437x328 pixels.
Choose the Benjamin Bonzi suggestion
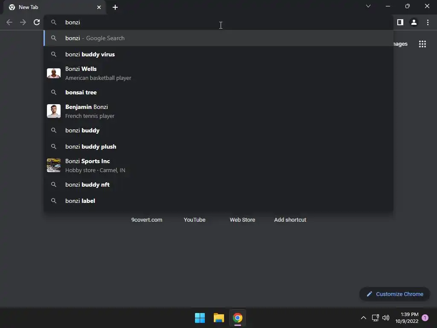click(x=218, y=111)
